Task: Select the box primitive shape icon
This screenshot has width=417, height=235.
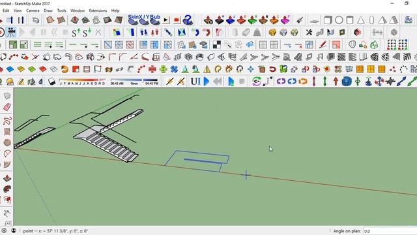Action: pos(328,20)
